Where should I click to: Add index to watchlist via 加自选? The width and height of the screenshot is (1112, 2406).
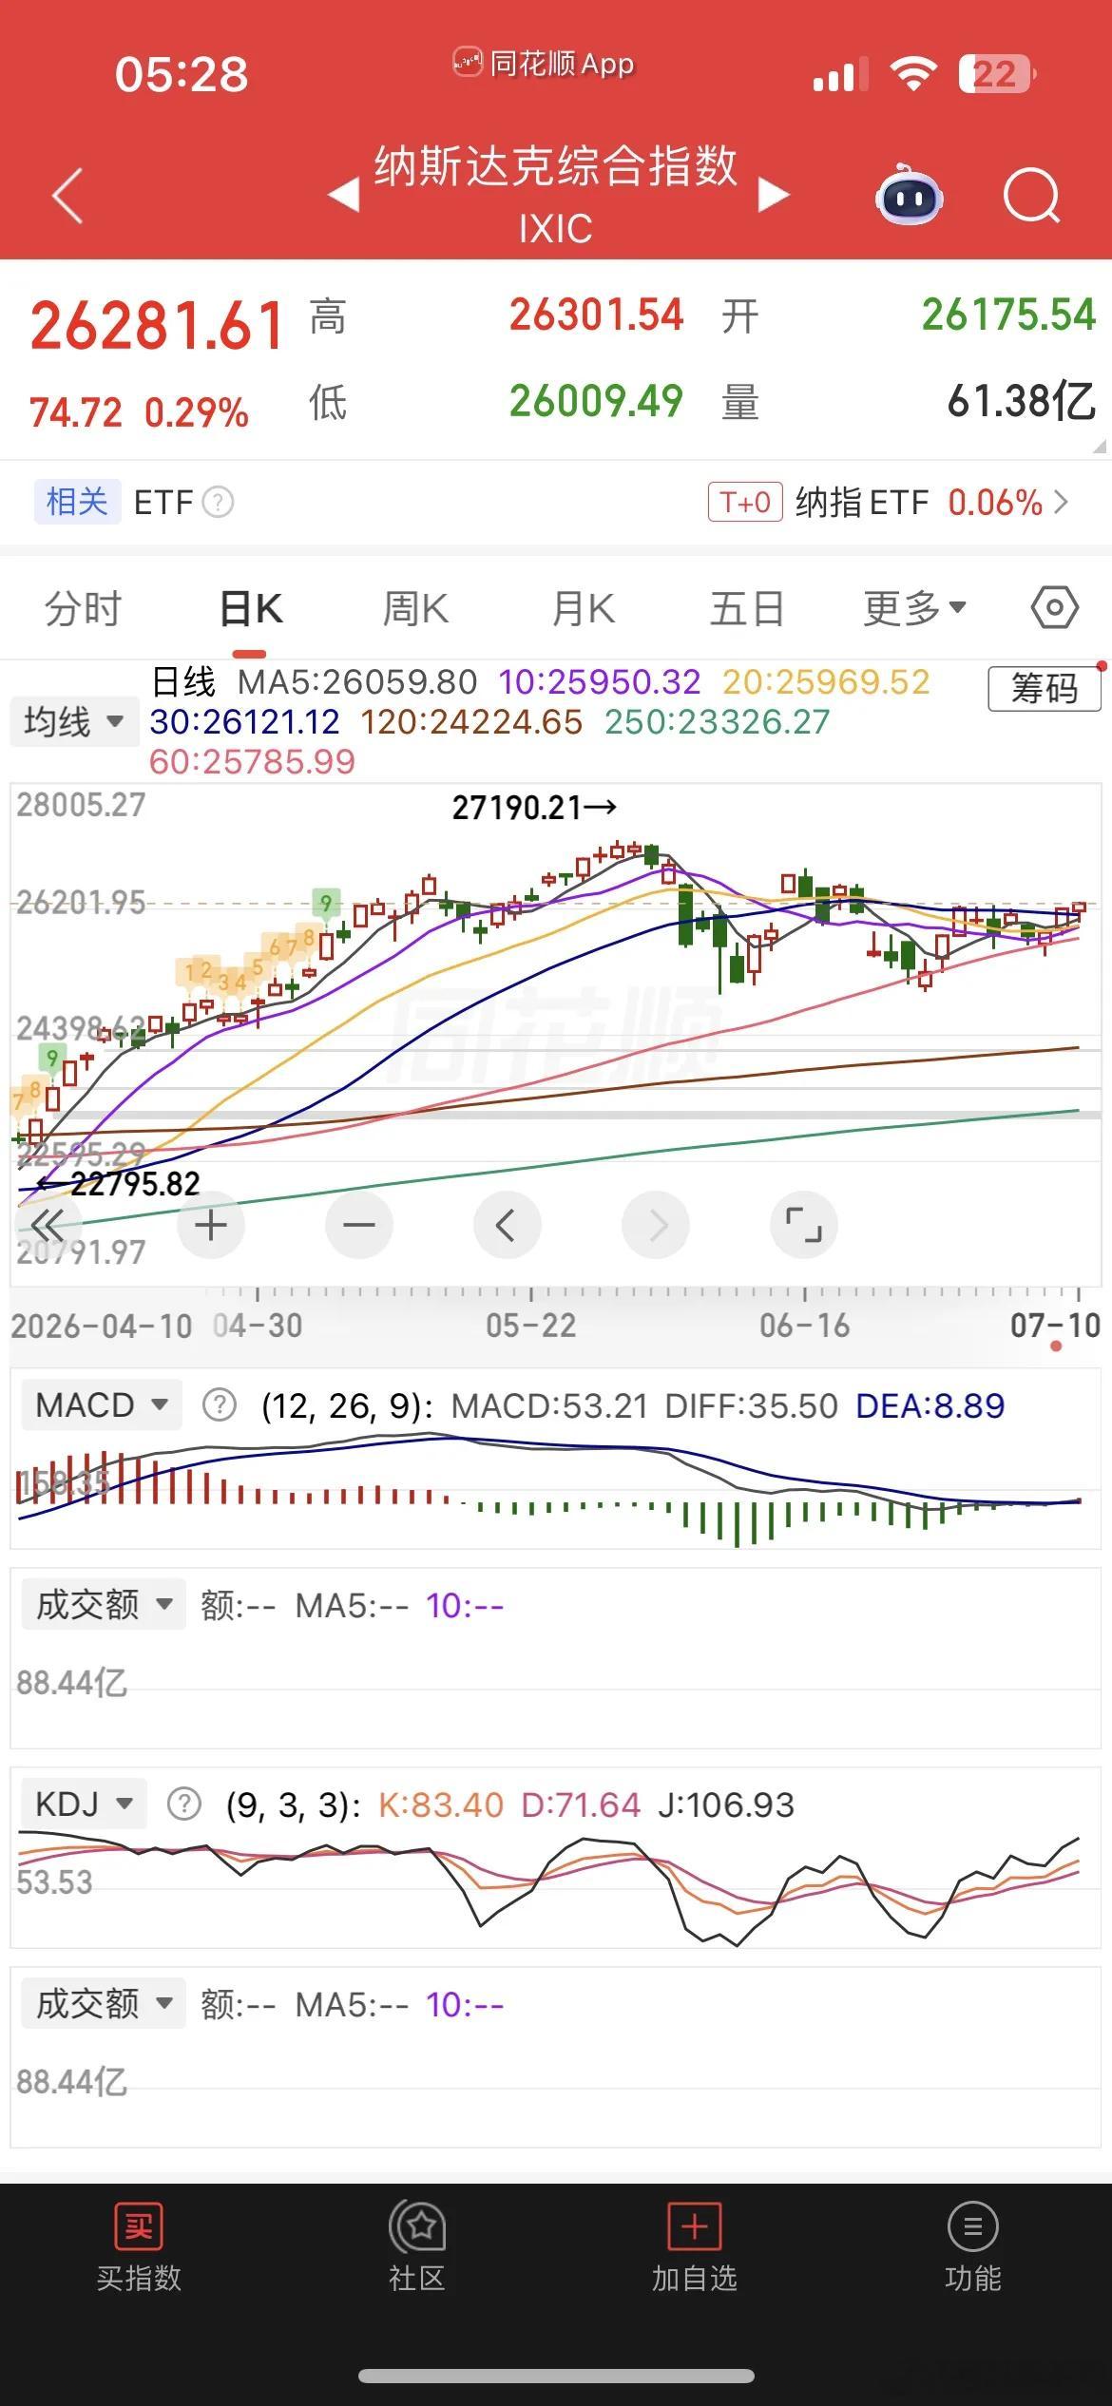coord(694,2246)
